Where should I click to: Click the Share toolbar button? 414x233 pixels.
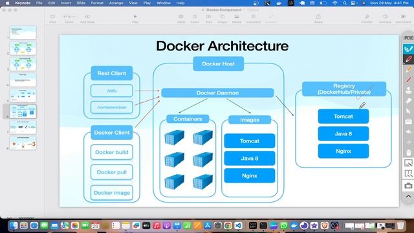318,19
